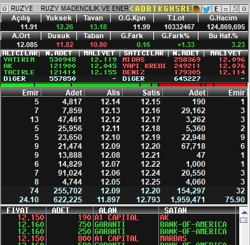Click the 1,959,471 total value
This screenshot has width=250, height=245.
point(188,200)
